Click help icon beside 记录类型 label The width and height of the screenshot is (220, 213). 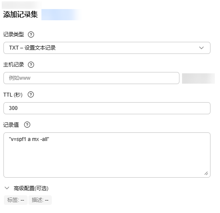[31, 34]
